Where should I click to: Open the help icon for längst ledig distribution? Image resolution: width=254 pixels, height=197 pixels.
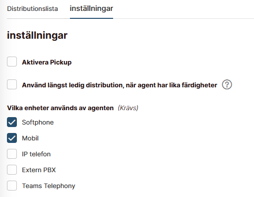pyautogui.click(x=227, y=84)
